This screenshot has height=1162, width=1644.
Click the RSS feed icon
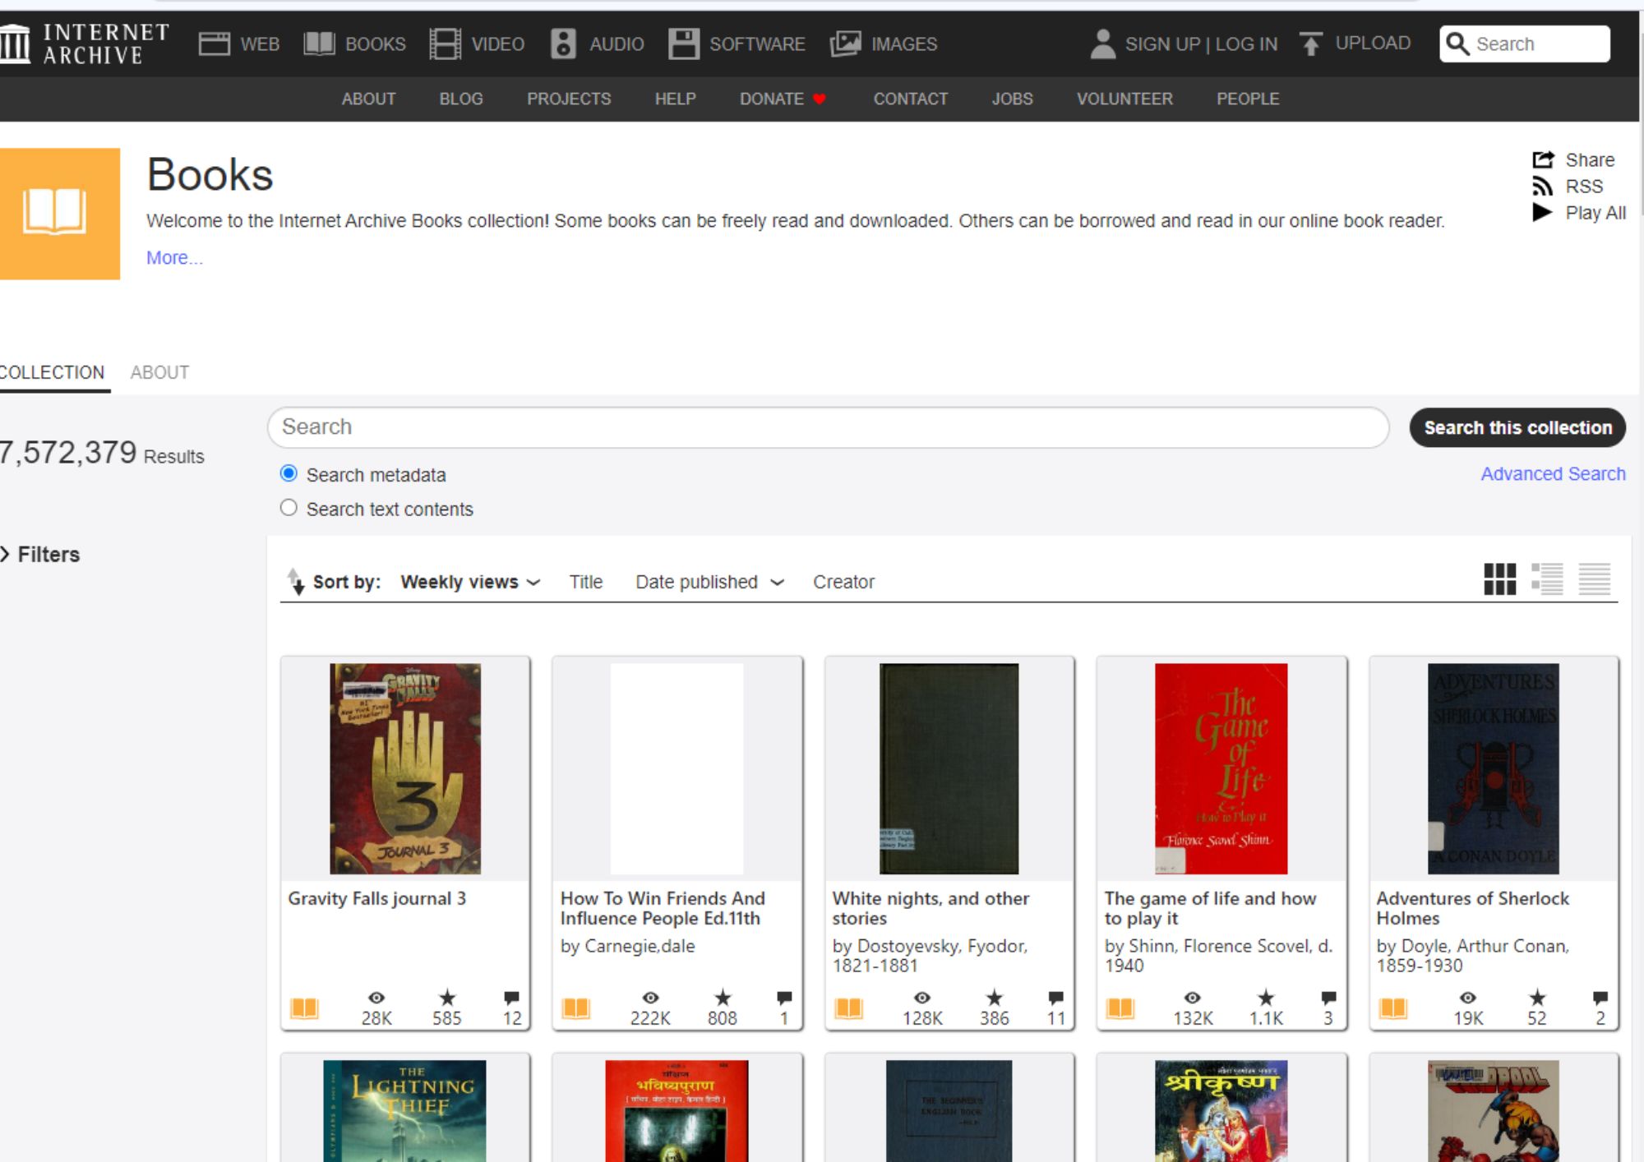(x=1543, y=187)
